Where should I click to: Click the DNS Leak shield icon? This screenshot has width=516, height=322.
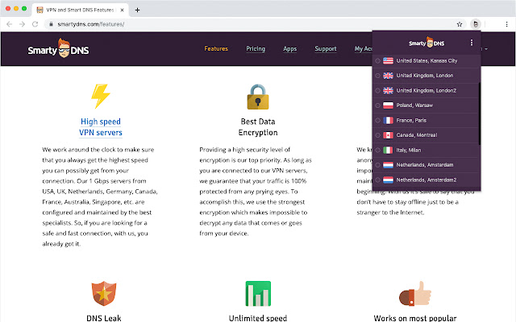click(104, 293)
